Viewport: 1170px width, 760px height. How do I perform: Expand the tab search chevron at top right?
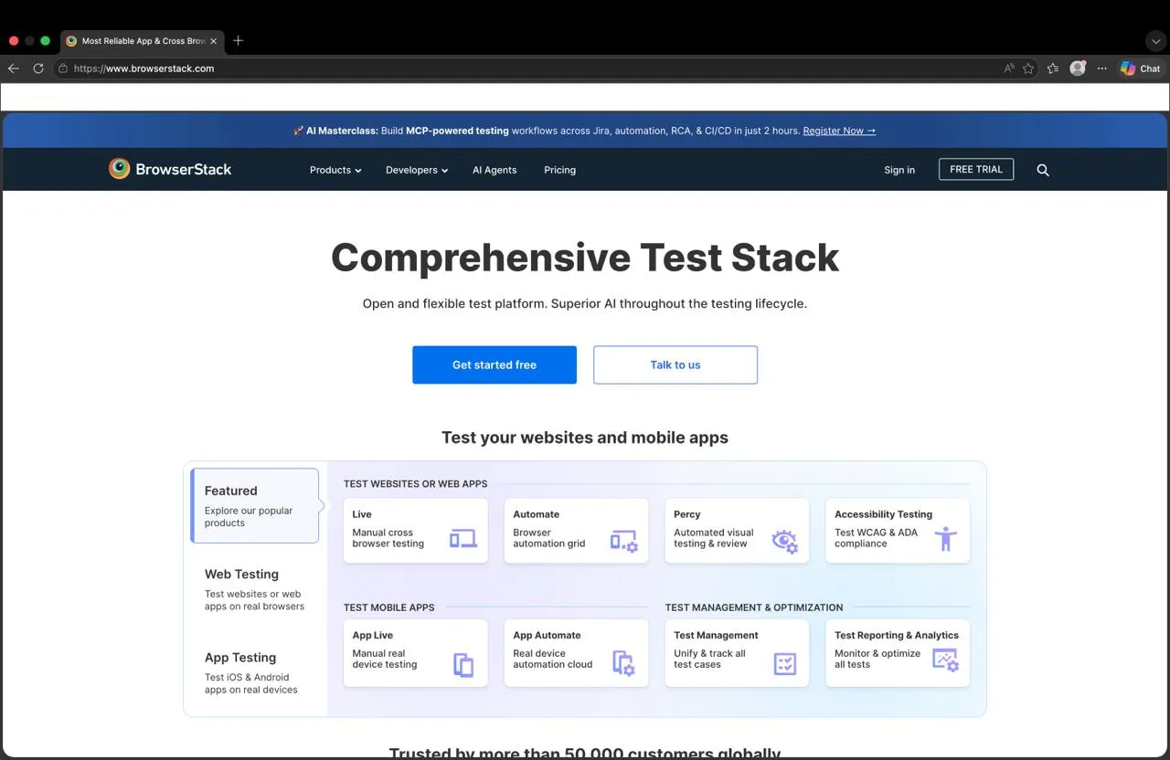(x=1155, y=41)
